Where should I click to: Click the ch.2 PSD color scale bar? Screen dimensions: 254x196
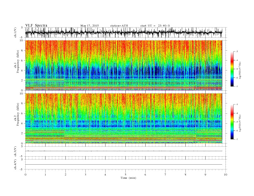tap(232, 122)
